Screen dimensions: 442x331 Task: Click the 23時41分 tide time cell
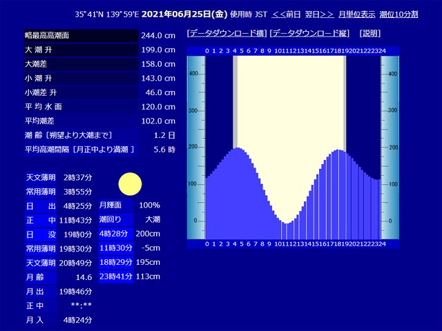point(116,277)
